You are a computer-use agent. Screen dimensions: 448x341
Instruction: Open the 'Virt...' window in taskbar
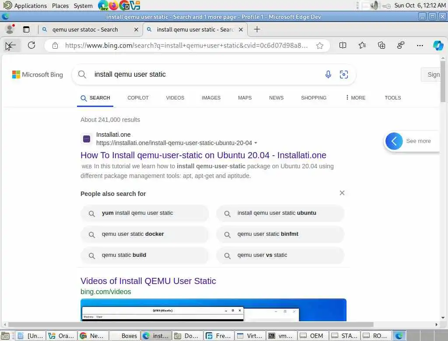(250, 336)
